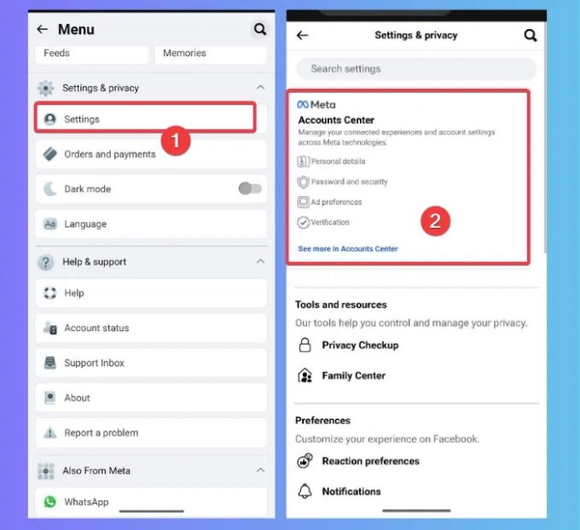Open the Language option
This screenshot has height=530, width=580.
(x=151, y=224)
